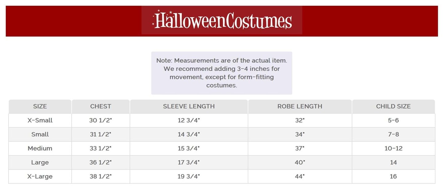The height and width of the screenshot is (192, 443).
Task: Click the 14 3/4" sleeve length cell
Action: pyautogui.click(x=189, y=134)
